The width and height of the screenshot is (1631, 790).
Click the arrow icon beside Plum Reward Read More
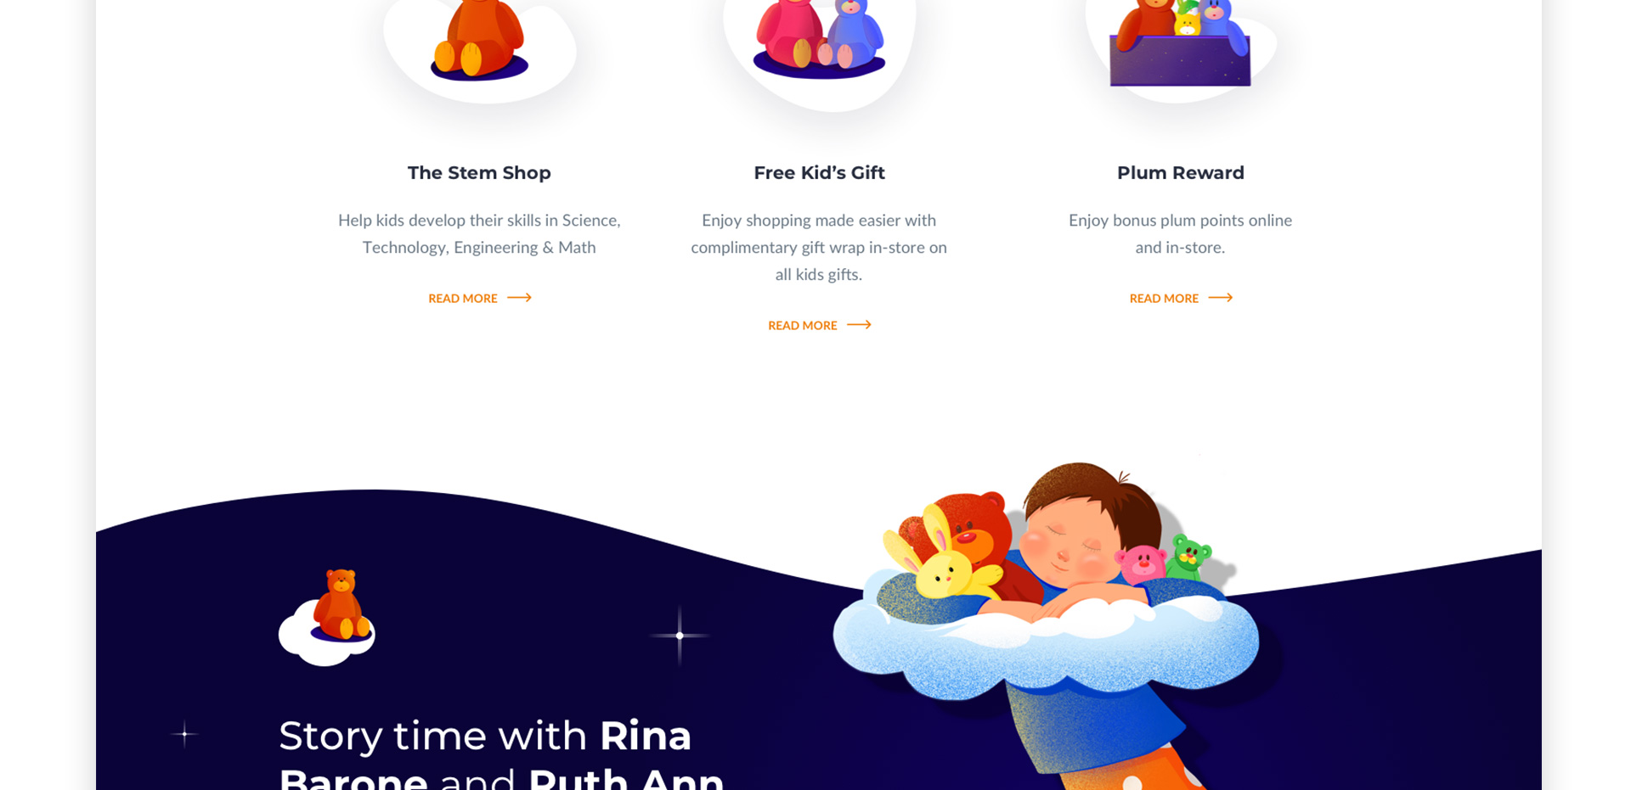(1220, 298)
